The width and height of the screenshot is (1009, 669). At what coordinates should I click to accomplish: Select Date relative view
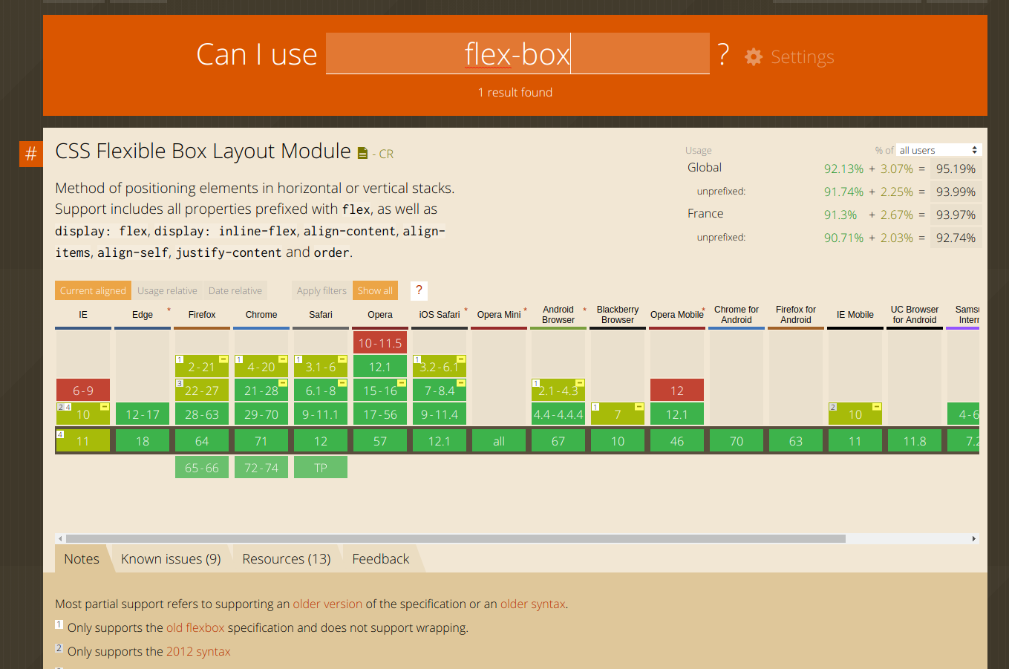235,290
